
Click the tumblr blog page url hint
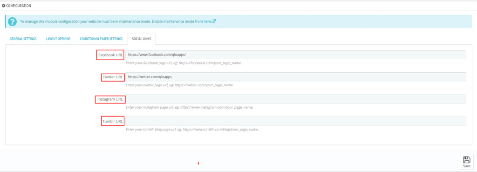[192, 130]
